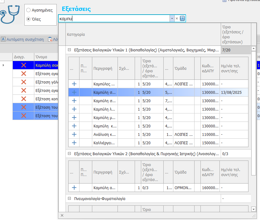
Task: Click the Διαγρ. column header
Action: 23,57
